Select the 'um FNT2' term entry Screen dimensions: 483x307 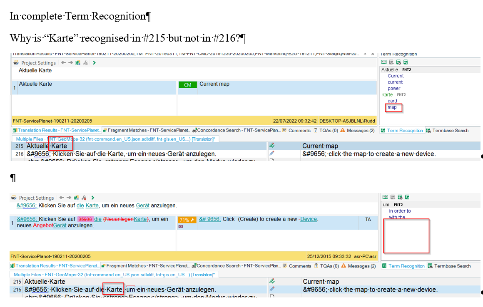[393, 205]
